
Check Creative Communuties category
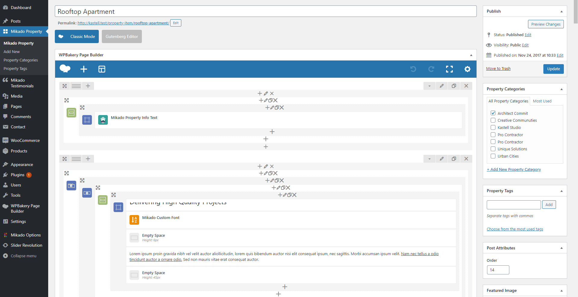point(493,120)
